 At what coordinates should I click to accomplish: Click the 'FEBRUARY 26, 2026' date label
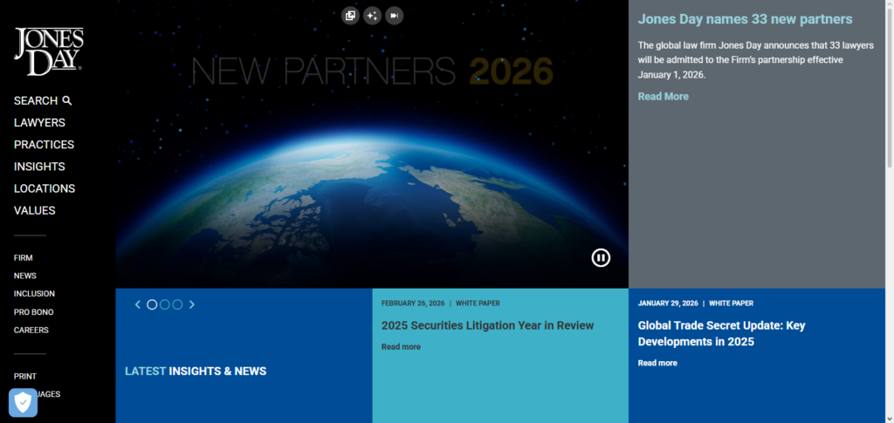[x=413, y=304]
